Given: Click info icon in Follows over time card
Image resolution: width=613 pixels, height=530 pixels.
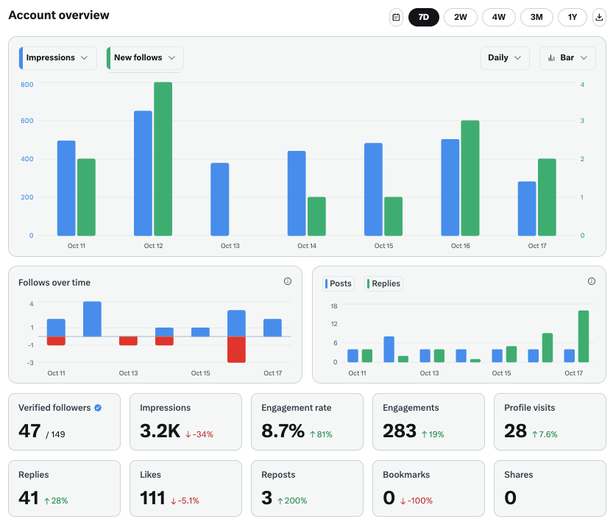Looking at the screenshot, I should point(288,281).
